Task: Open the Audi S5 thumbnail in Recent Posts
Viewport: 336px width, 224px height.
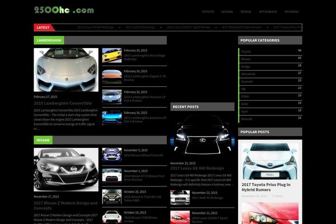Action: (x=180, y=198)
